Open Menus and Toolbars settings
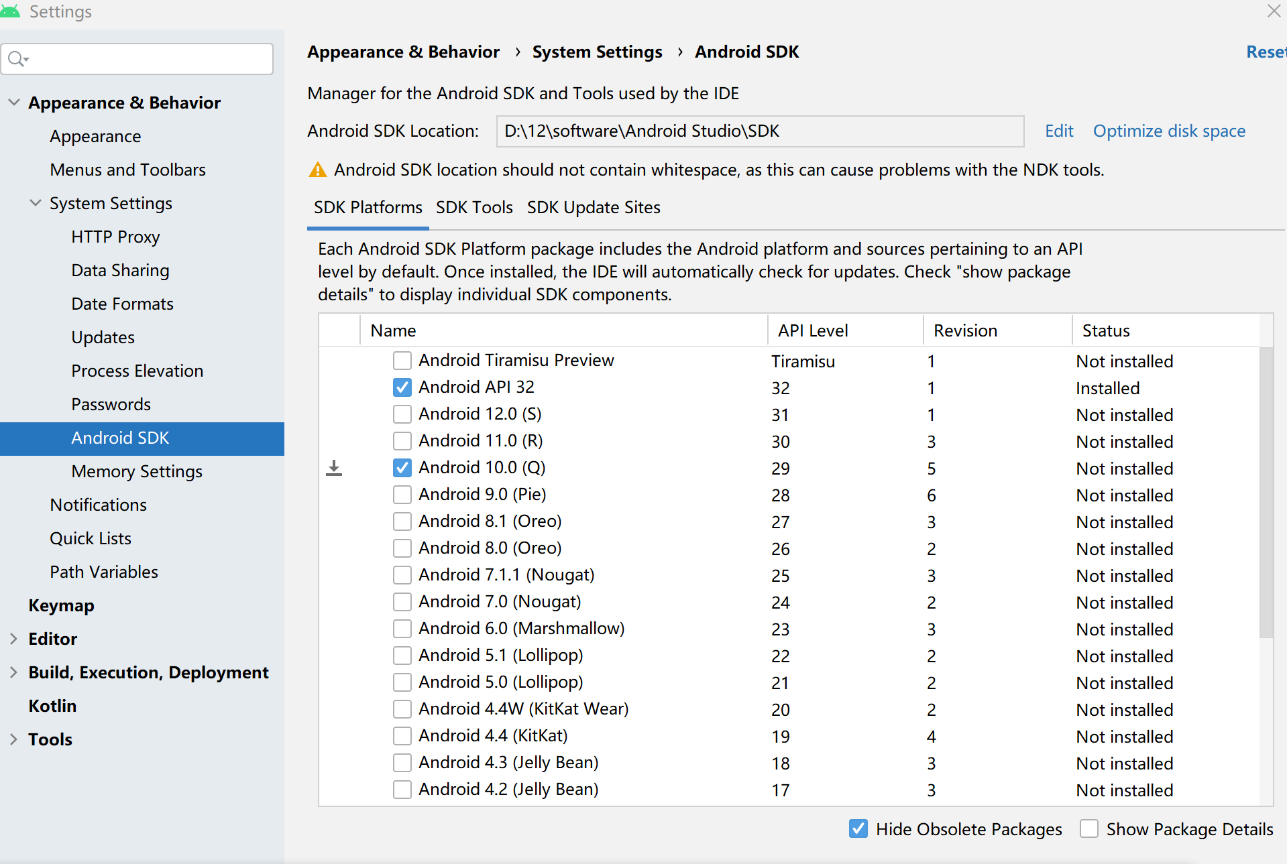The width and height of the screenshot is (1287, 864). coord(127,170)
